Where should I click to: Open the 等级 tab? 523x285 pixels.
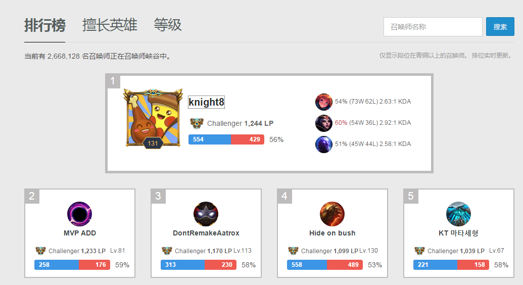click(x=168, y=25)
